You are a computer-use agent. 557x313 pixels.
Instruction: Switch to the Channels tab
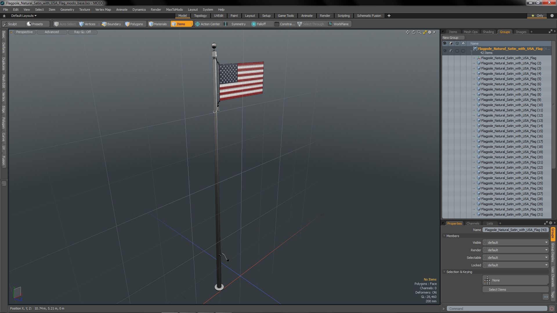click(473, 223)
